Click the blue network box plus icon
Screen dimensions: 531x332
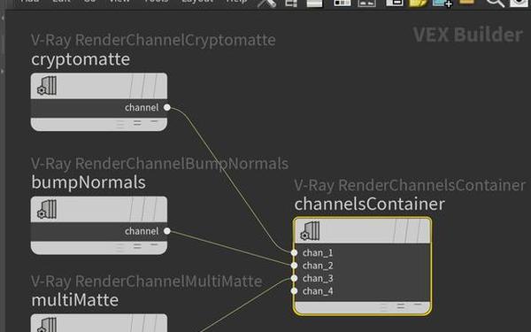(442, 3)
